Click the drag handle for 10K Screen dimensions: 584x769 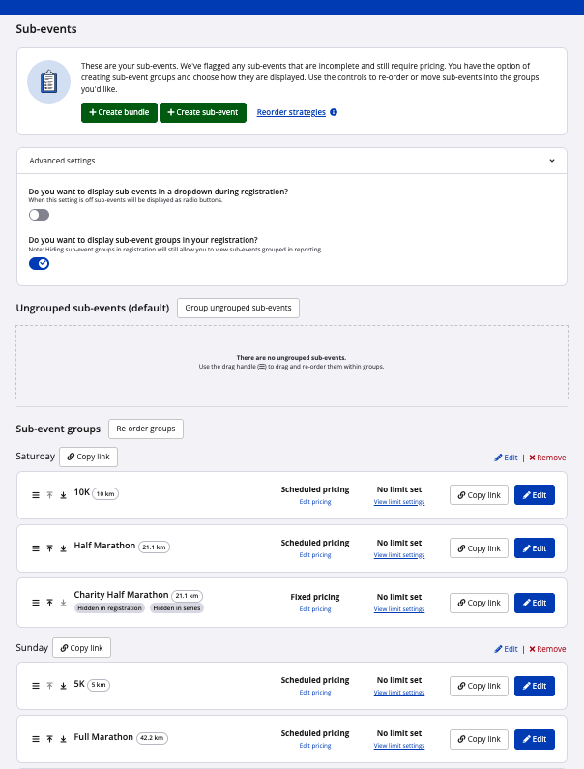(x=36, y=494)
